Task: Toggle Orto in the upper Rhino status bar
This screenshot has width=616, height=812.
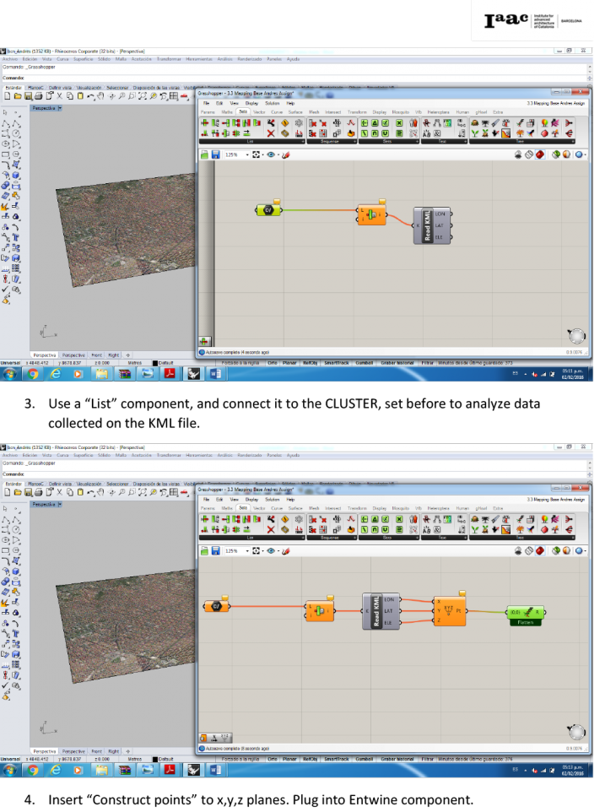Action: coord(272,362)
